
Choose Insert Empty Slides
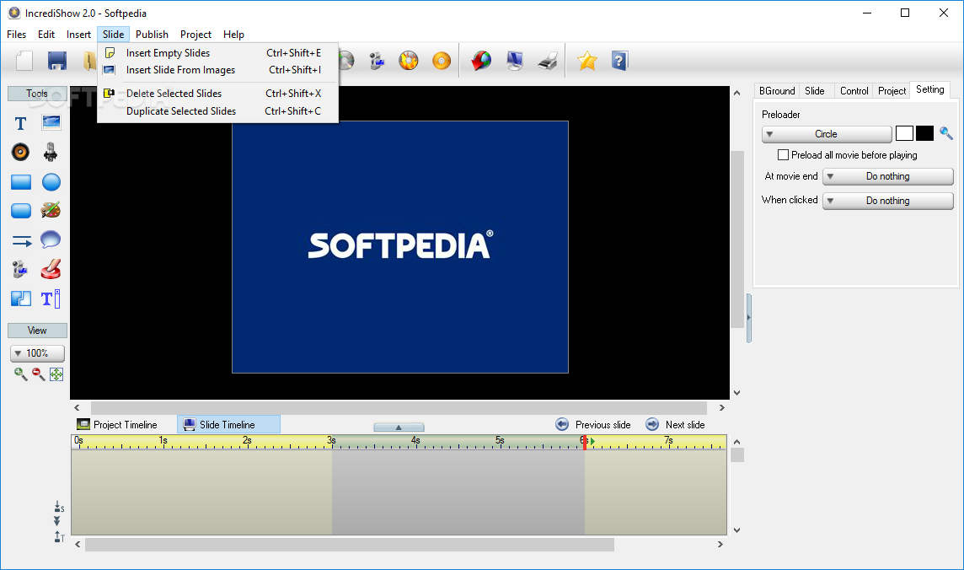pyautogui.click(x=217, y=53)
